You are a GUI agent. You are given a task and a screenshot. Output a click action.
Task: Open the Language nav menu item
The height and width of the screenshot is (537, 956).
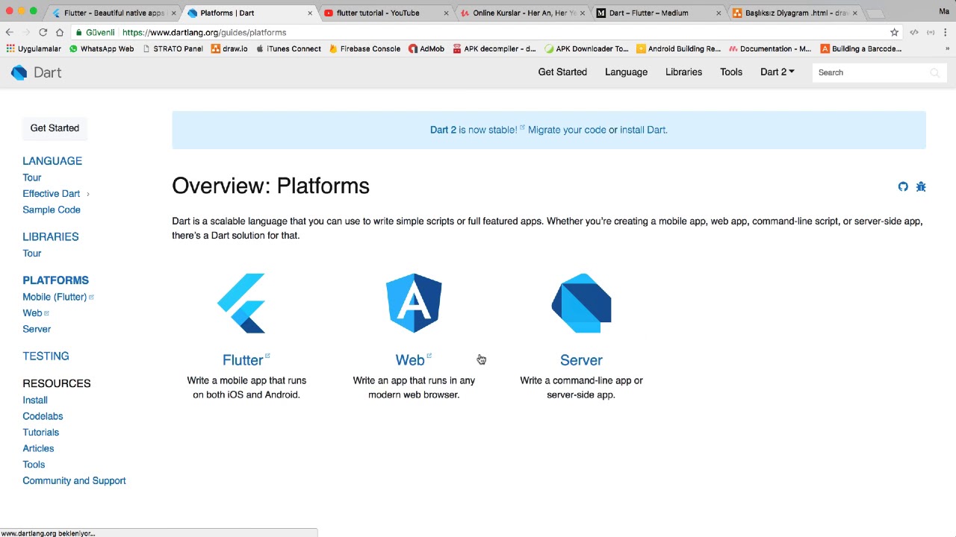coord(626,72)
